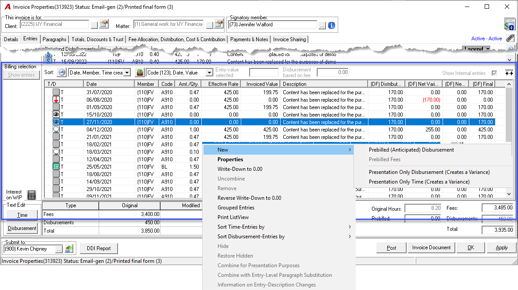Open the DDI Report
518x290 pixels.
pos(99,248)
